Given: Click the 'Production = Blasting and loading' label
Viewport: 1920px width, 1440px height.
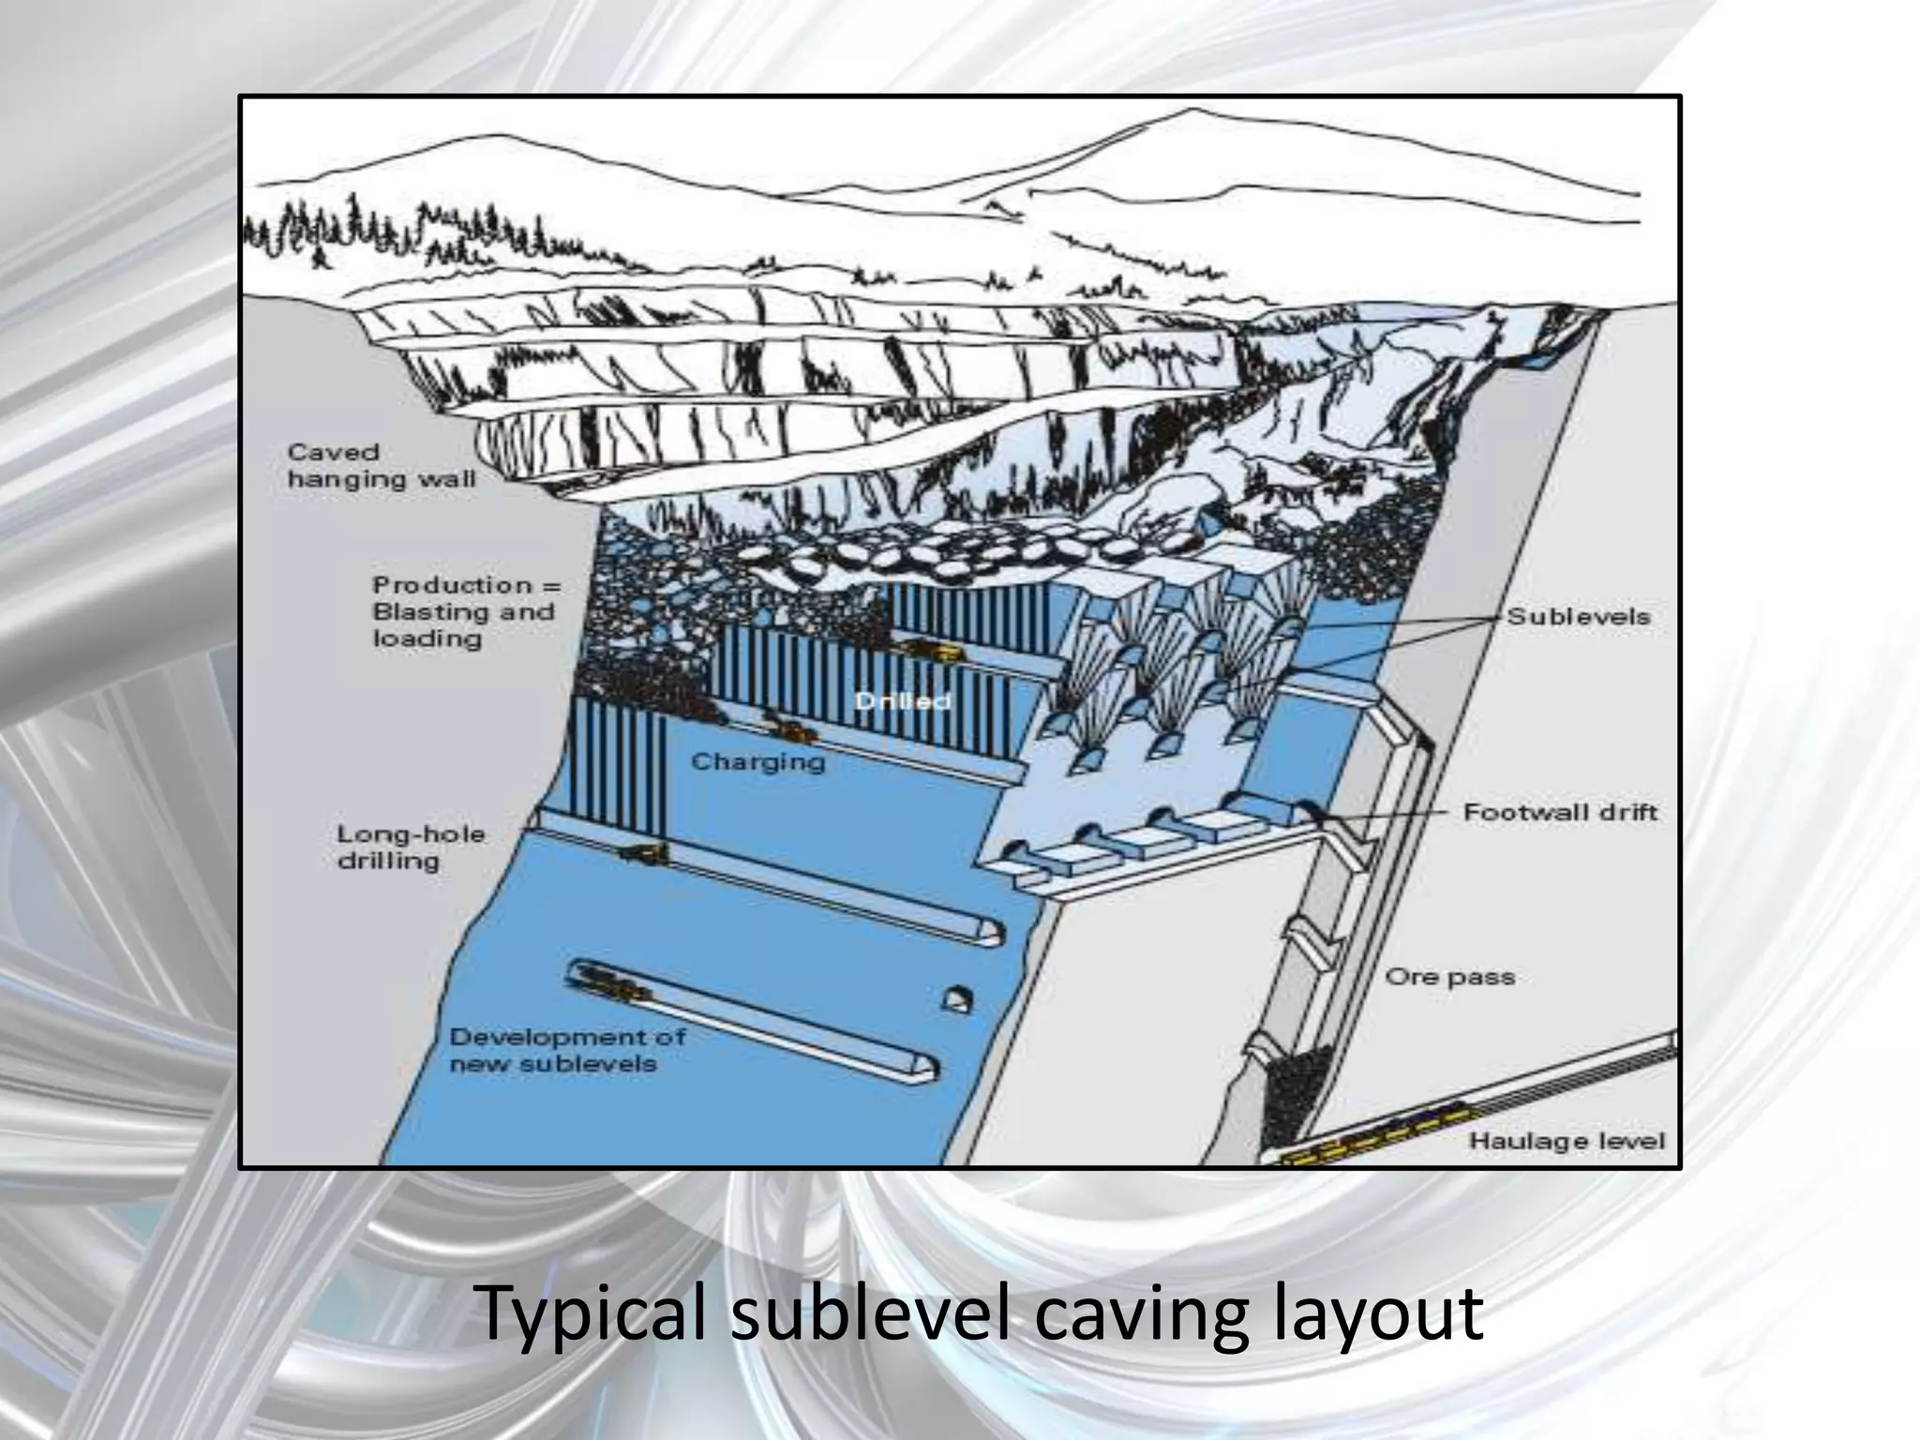Looking at the screenshot, I should 466,612.
